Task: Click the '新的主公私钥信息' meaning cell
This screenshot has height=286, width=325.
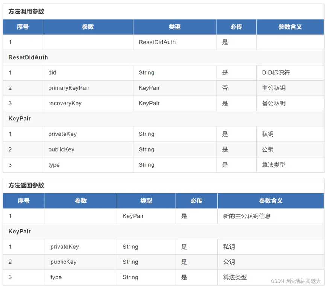Action: (247, 216)
